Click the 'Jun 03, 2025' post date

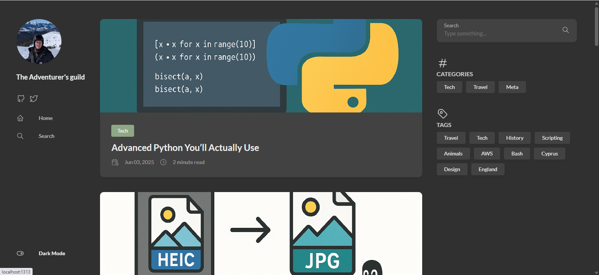pyautogui.click(x=139, y=162)
